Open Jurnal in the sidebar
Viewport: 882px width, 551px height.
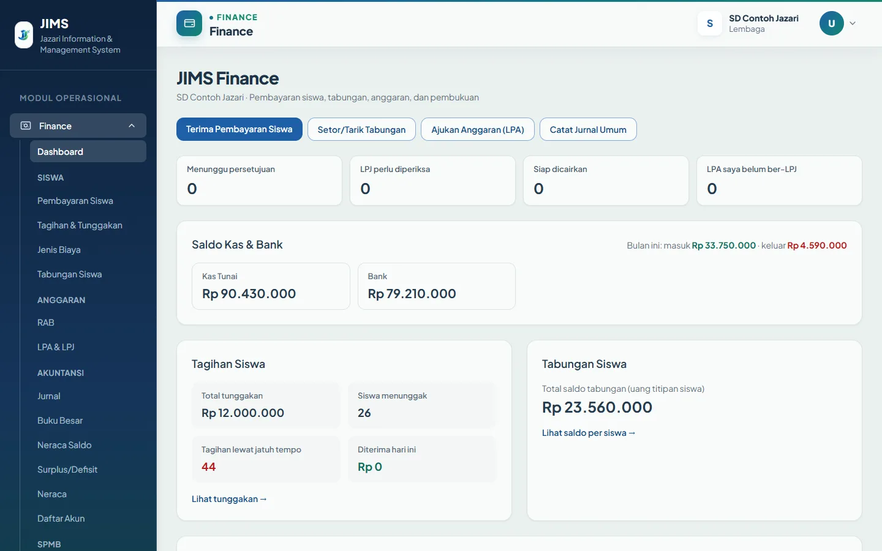pyautogui.click(x=88, y=396)
